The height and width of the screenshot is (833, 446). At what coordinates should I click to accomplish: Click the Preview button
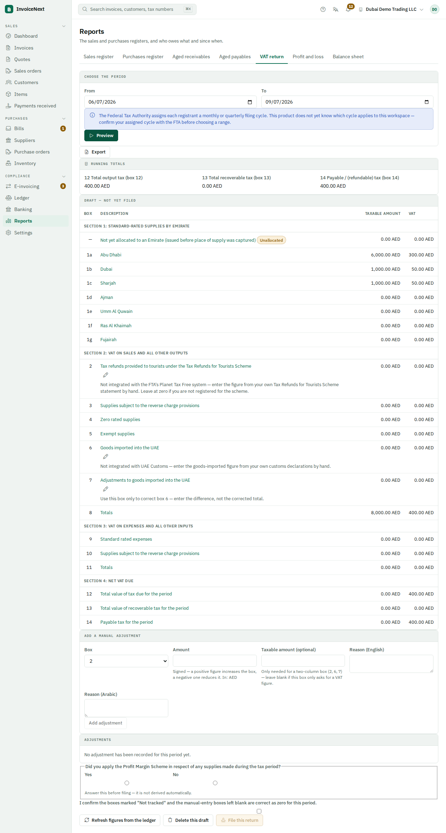pos(101,135)
